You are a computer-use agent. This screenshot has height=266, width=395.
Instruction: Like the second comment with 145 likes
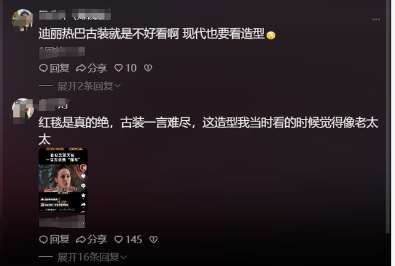(x=118, y=240)
